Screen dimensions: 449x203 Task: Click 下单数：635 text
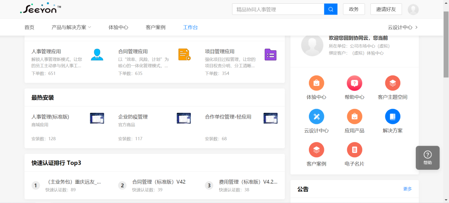pyautogui.click(x=130, y=73)
